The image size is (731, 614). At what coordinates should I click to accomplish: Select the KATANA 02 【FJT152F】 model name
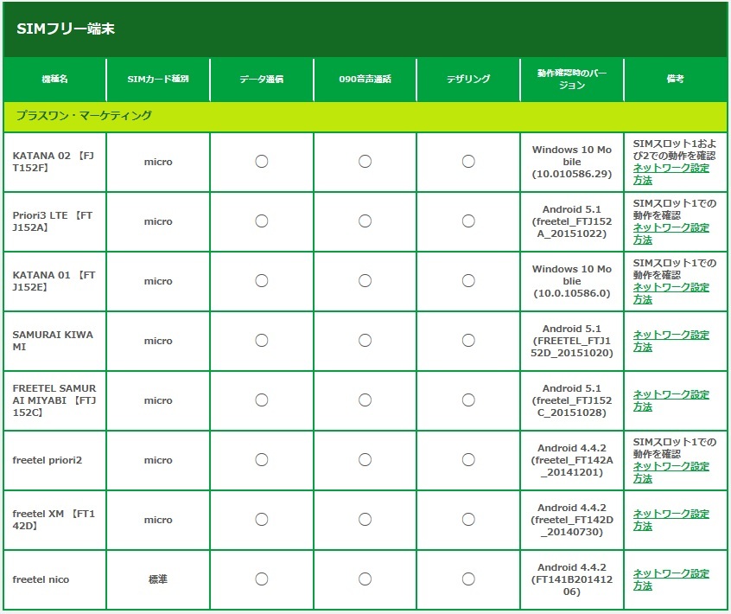pos(54,162)
